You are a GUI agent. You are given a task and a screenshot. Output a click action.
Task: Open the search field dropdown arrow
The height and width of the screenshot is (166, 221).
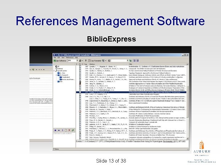point(128,61)
